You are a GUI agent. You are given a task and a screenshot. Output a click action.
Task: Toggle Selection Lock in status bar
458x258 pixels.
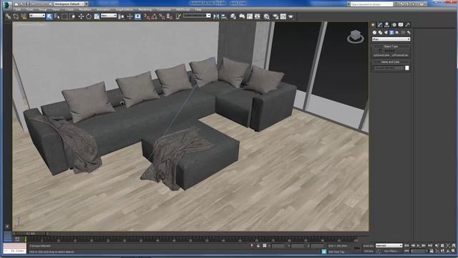click(x=258, y=246)
